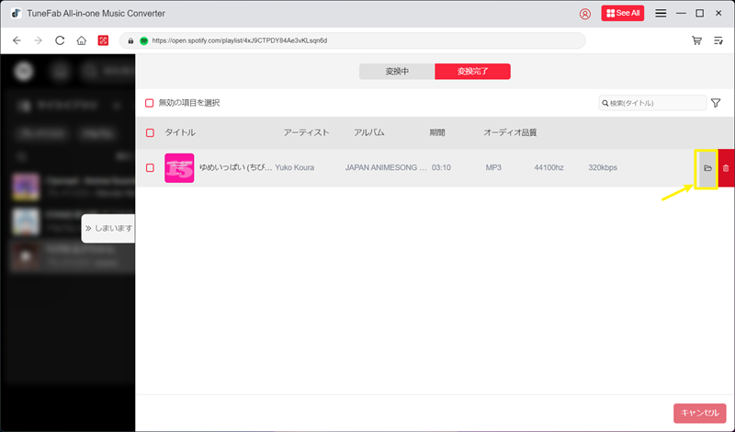
Task: Go forward with the forward arrow
Action: point(39,40)
